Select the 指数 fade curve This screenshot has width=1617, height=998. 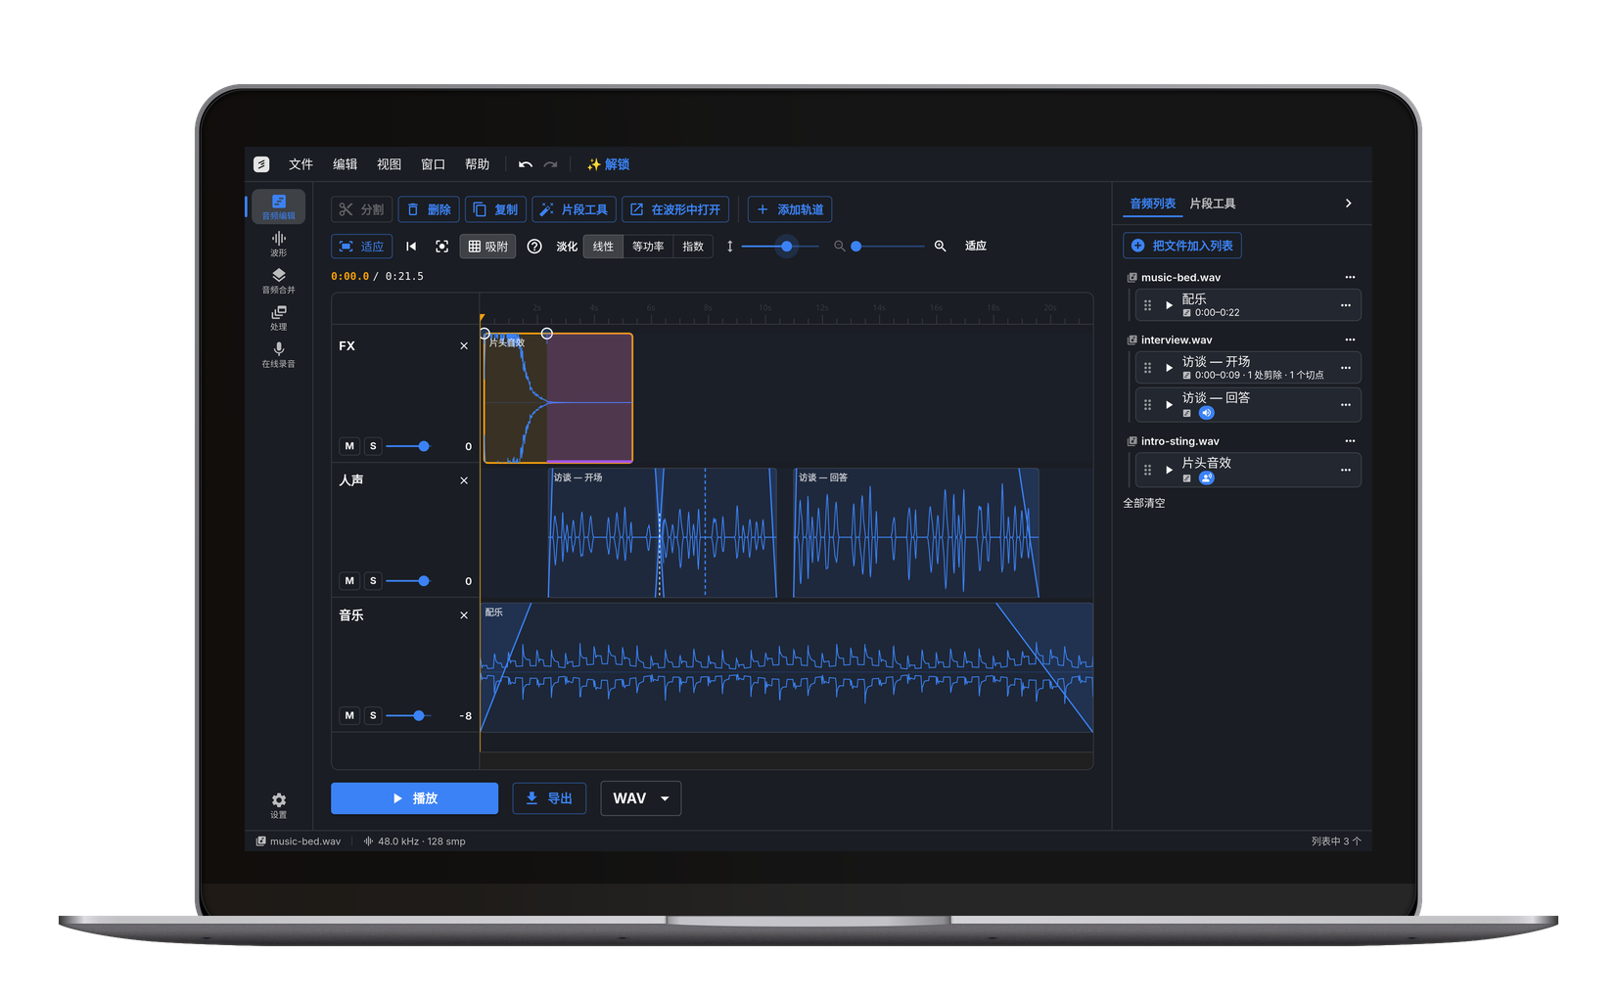point(693,247)
